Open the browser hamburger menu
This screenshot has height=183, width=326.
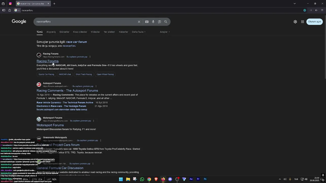322,10
